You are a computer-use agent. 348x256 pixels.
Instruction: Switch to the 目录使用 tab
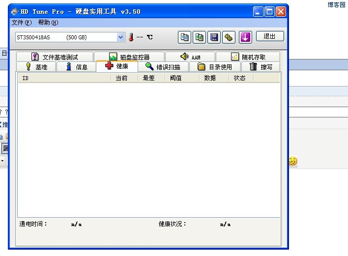pyautogui.click(x=215, y=67)
